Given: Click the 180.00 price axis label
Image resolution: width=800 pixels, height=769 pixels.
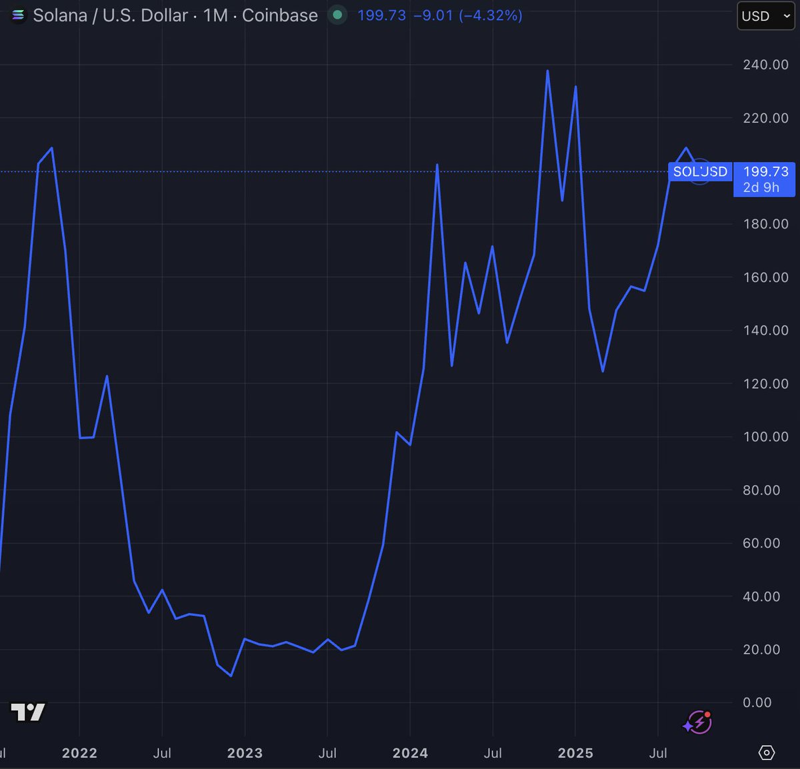Looking at the screenshot, I should tap(766, 224).
